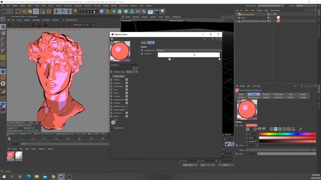Image resolution: width=321 pixels, height=180 pixels.
Task: Open the Node Space dropdown
Action: (x=271, y=5)
